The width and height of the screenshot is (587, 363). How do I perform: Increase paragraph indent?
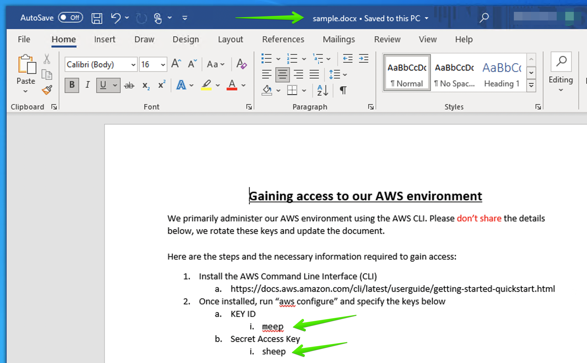pos(363,59)
